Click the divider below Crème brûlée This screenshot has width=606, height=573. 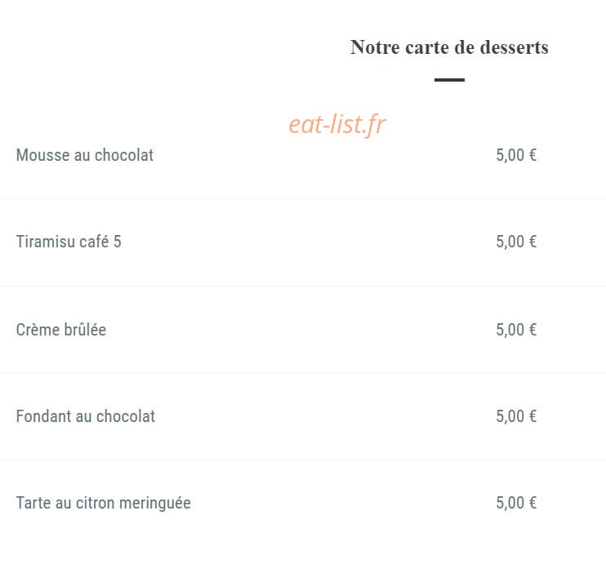coord(303,373)
